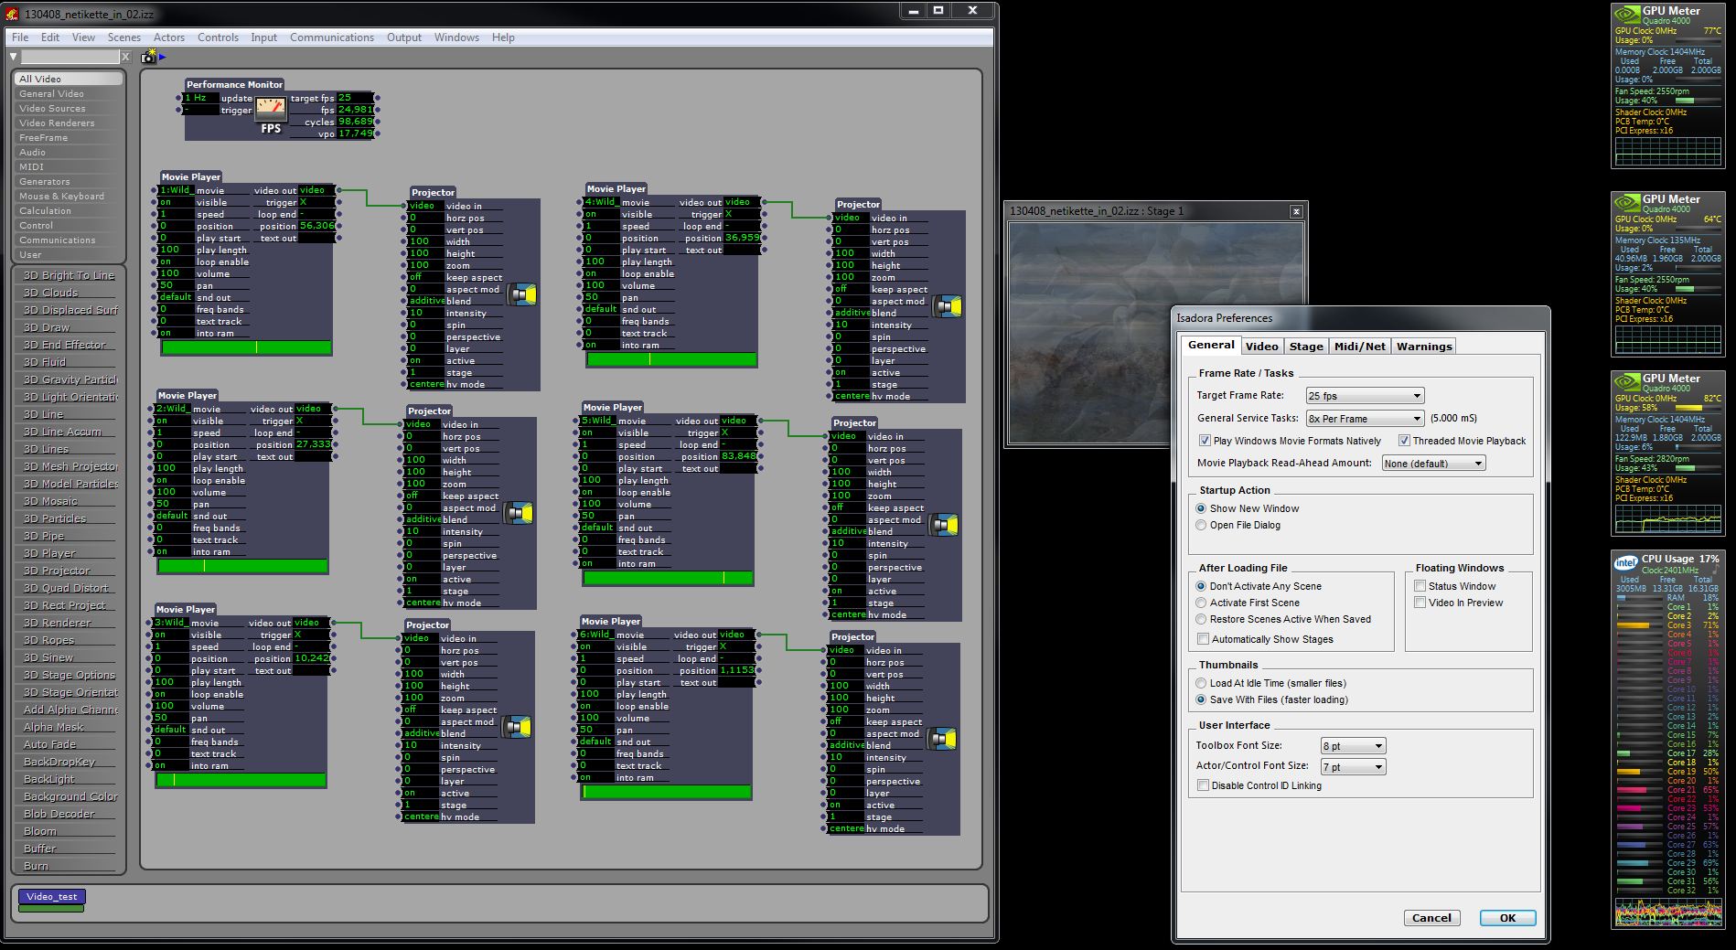Image resolution: width=1736 pixels, height=950 pixels.
Task: Click the progress bar of movie 5:Wild_ player
Action: [x=668, y=578]
